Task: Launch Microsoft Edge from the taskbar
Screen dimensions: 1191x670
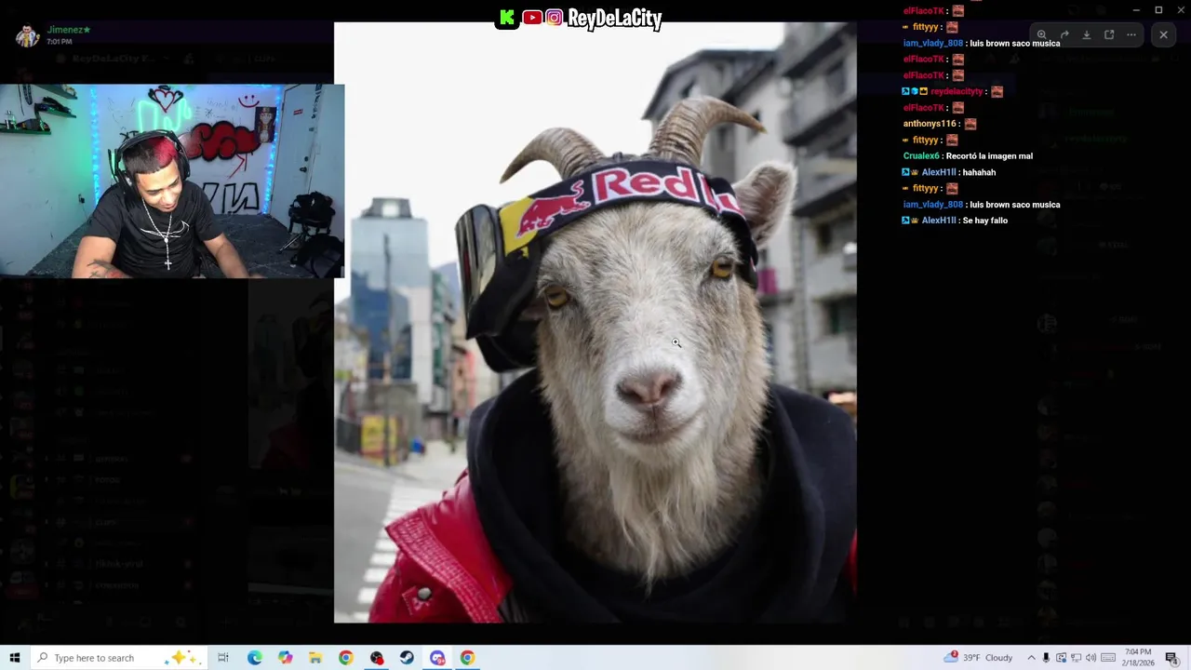Action: coord(254,658)
